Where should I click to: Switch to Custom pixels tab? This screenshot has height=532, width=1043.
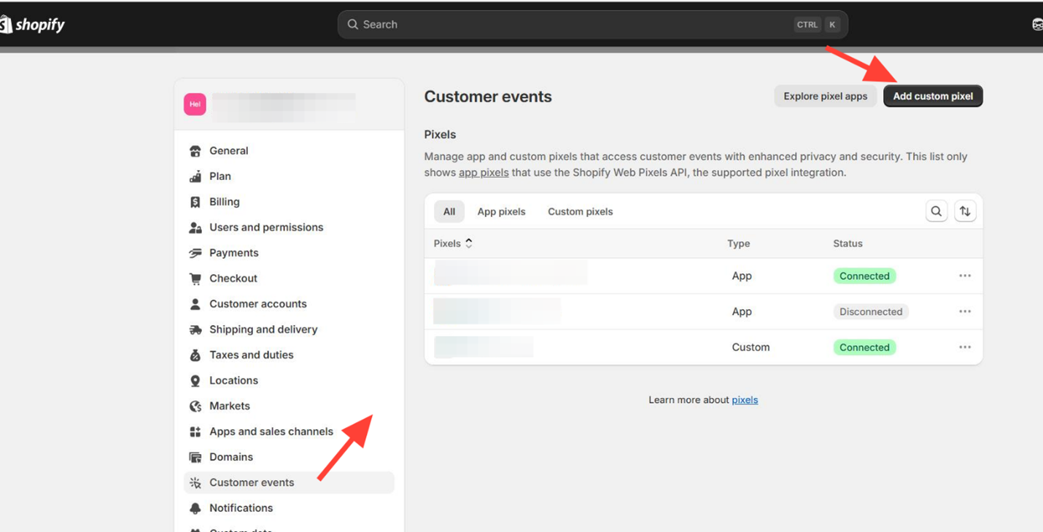[x=581, y=211]
